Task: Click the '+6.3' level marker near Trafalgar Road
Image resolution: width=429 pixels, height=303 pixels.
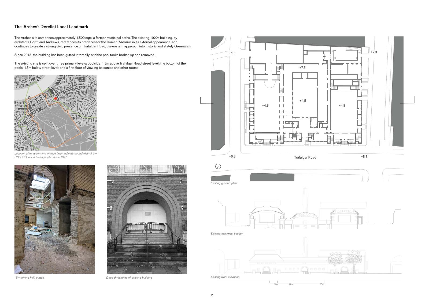Action: (x=232, y=156)
